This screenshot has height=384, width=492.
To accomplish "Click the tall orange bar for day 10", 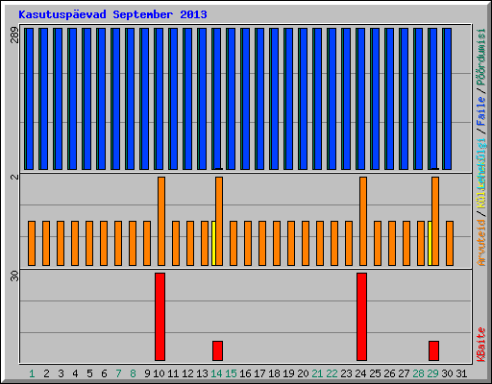I will tap(161, 221).
